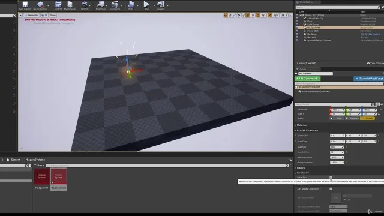Click the Build lighting icon
This screenshot has height=216, width=384.
(x=131, y=5)
